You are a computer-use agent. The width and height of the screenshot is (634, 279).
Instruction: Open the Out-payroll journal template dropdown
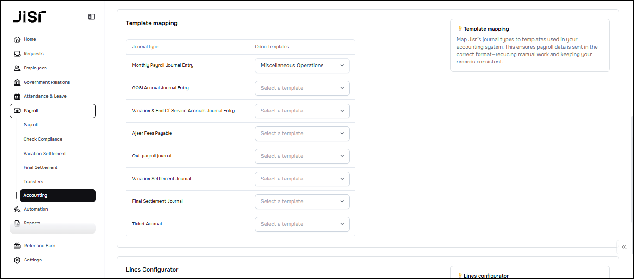point(302,156)
